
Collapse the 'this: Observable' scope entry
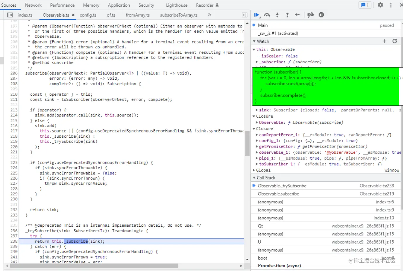tap(254, 50)
